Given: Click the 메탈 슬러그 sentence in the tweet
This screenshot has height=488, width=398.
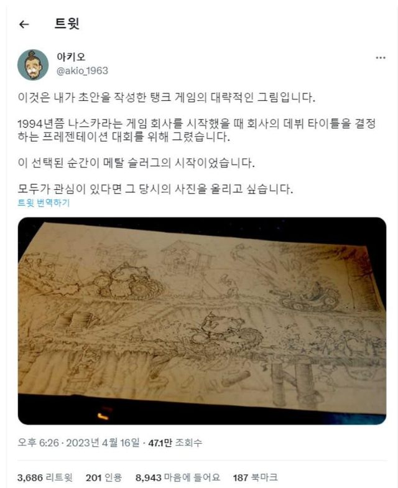Looking at the screenshot, I should click(136, 162).
